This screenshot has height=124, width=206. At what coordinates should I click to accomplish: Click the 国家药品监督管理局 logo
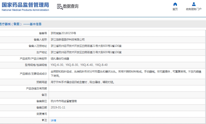25,5
